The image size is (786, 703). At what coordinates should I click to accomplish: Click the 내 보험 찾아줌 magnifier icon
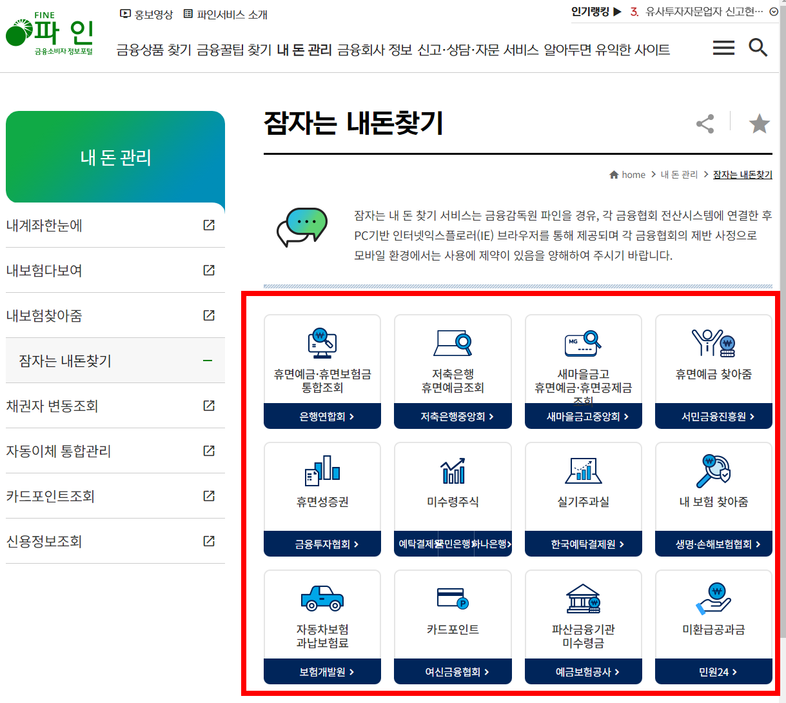point(713,470)
